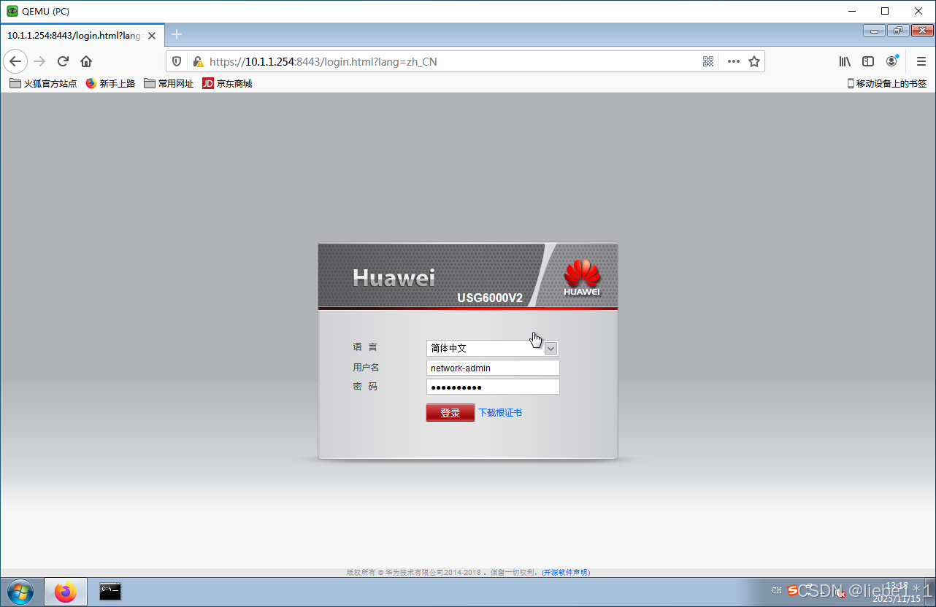Click 下载根证书 link
The height and width of the screenshot is (607, 936).
point(500,413)
